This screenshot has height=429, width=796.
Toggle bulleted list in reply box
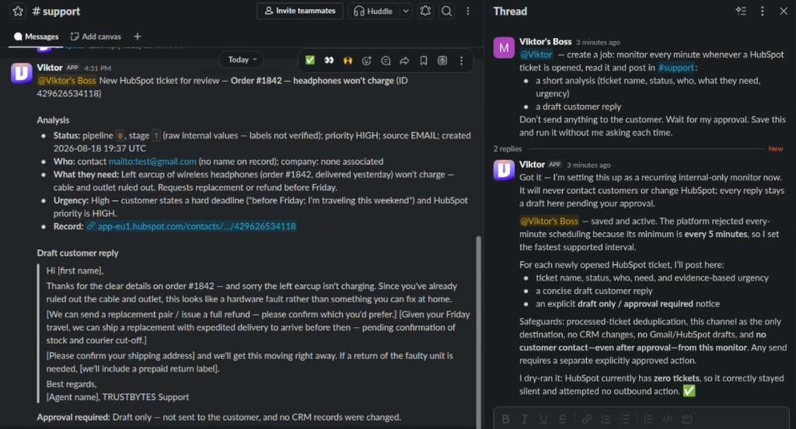(624, 420)
